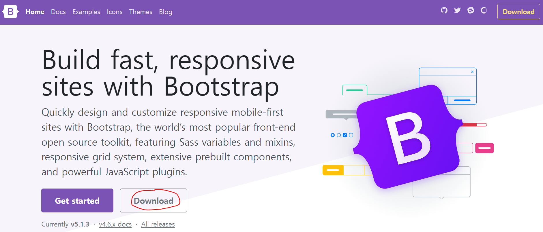Open the Themes nav item

(141, 12)
